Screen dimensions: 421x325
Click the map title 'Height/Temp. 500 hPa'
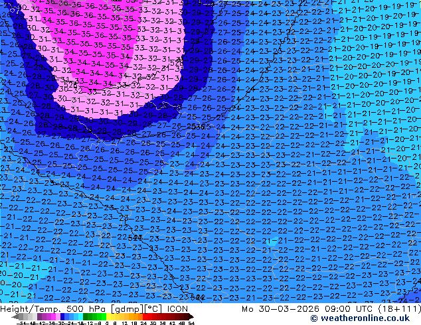point(53,309)
